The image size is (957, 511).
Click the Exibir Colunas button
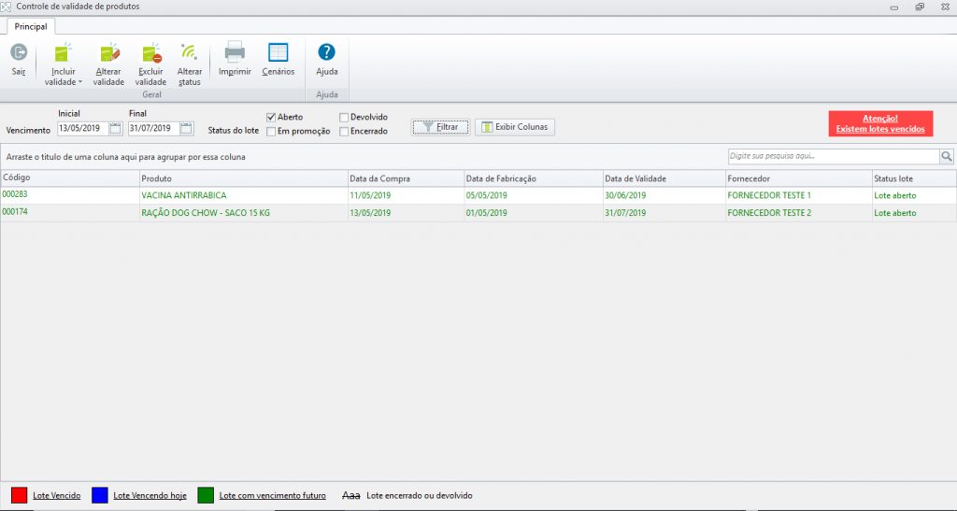pos(515,127)
